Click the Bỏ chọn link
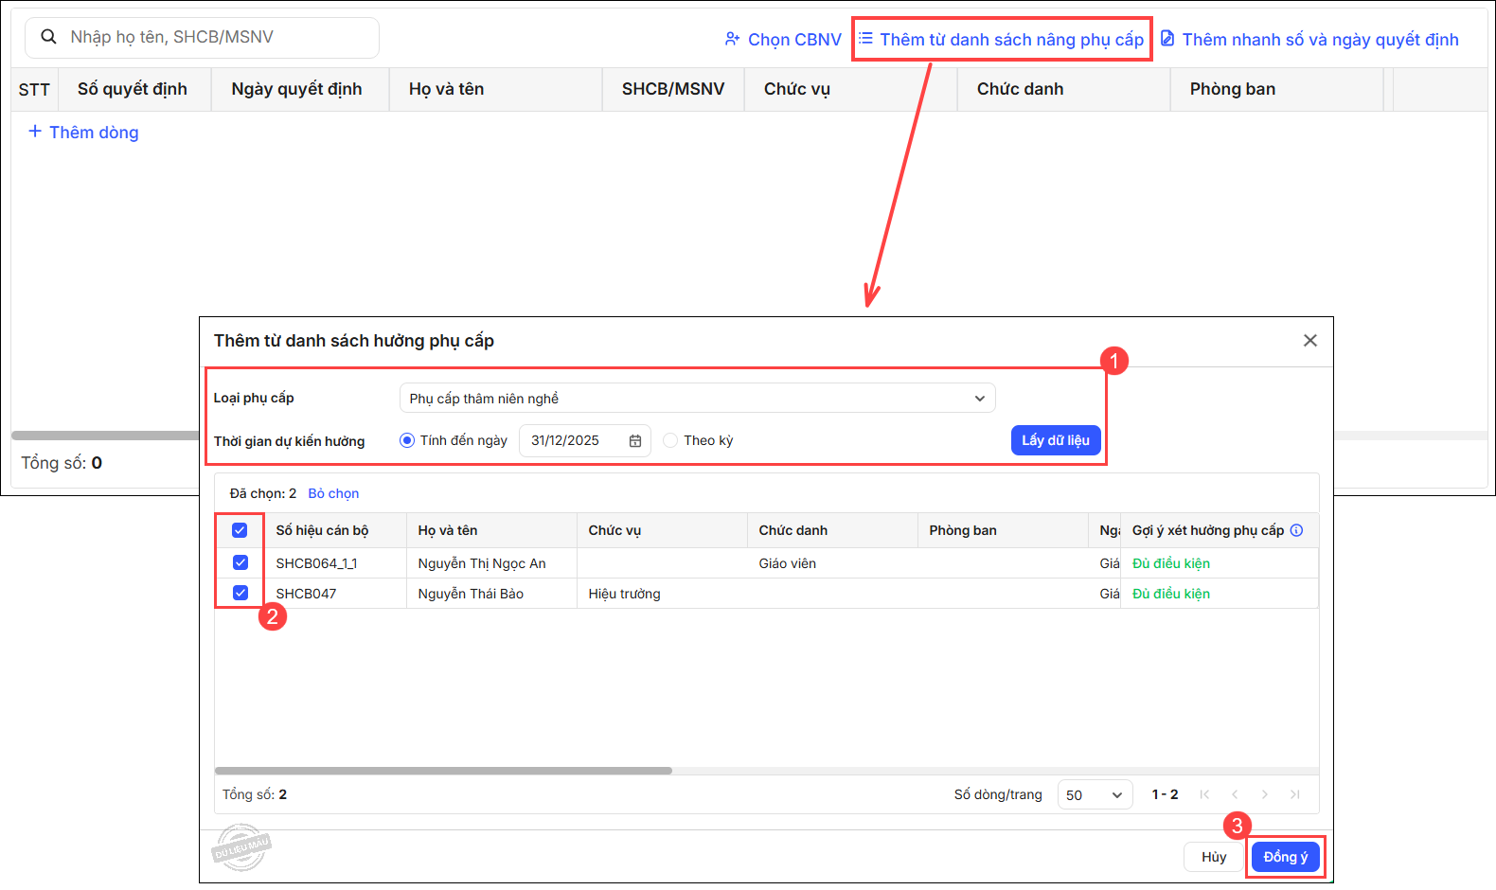This screenshot has width=1496, height=890. coord(333,493)
